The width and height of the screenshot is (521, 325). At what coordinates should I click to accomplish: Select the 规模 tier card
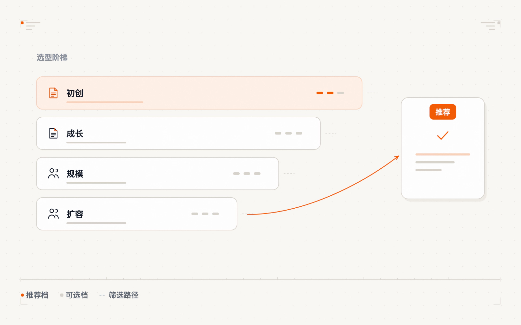pos(158,174)
